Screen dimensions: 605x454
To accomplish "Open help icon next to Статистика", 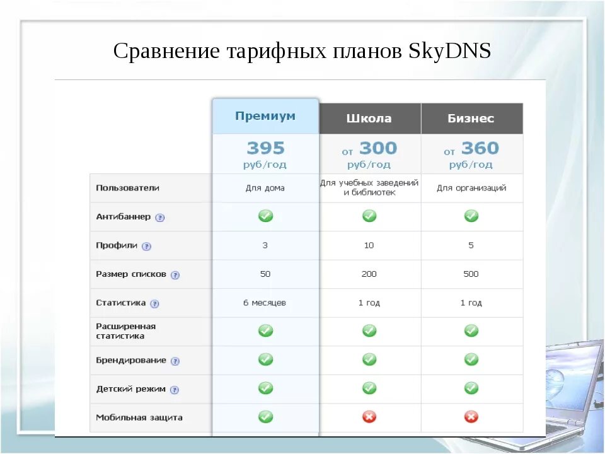I will coord(155,304).
